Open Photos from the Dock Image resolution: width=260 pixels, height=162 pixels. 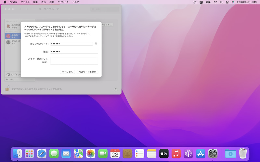pos(91,154)
